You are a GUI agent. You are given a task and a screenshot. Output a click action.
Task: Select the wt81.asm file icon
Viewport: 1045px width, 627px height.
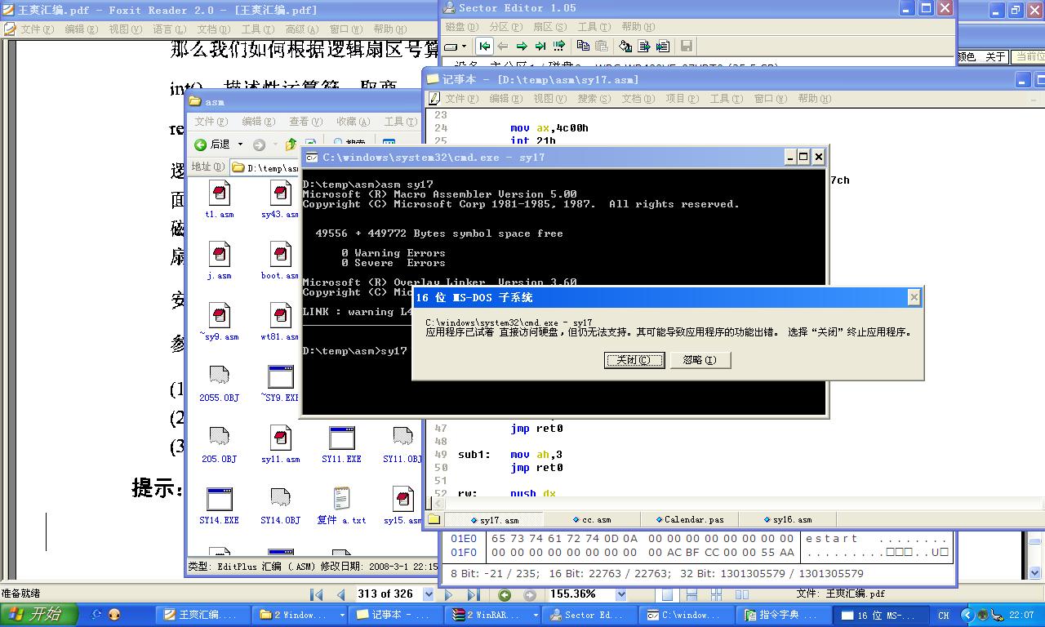pyautogui.click(x=280, y=316)
